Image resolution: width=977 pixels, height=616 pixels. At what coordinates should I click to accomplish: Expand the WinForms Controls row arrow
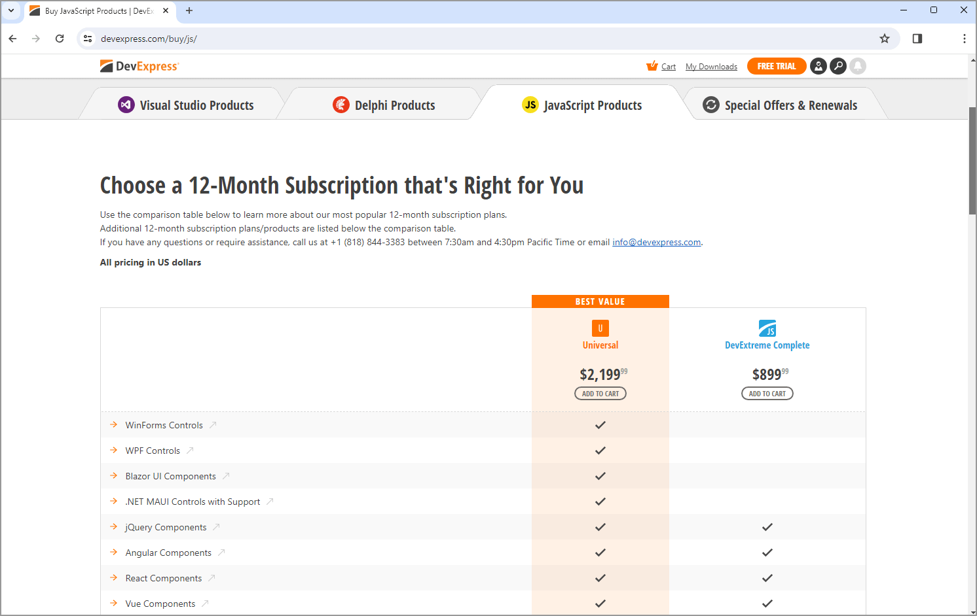pos(114,425)
